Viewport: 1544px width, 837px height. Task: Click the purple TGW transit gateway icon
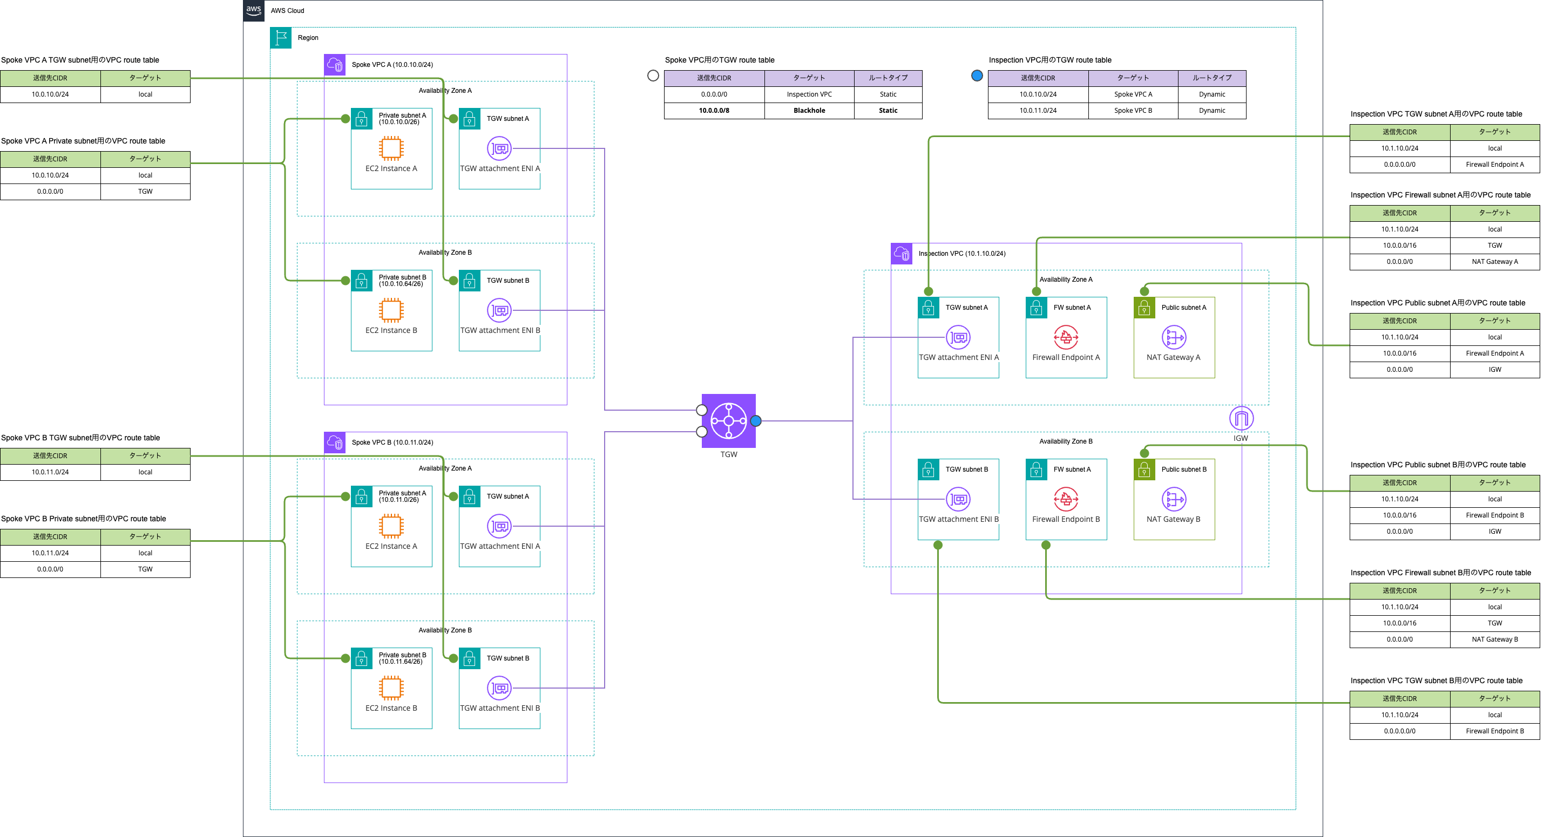(729, 420)
